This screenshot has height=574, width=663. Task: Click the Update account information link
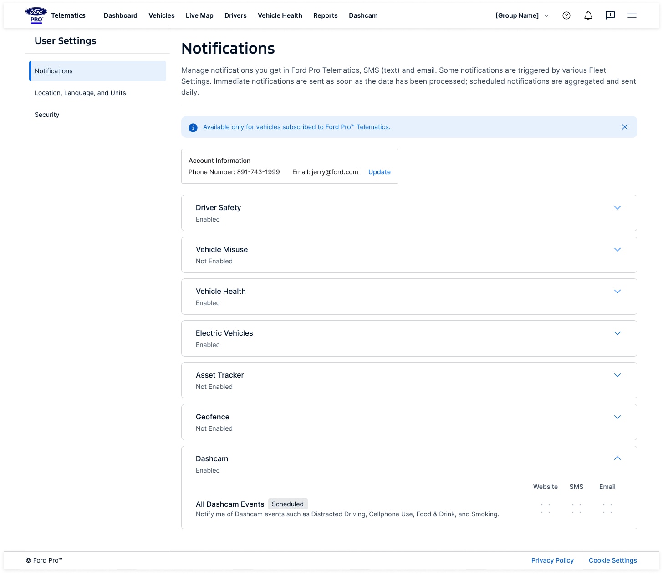pos(379,172)
